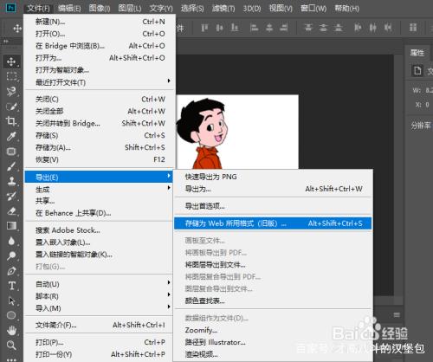Select the Pen tool
The image size is (433, 362).
tap(11, 271)
